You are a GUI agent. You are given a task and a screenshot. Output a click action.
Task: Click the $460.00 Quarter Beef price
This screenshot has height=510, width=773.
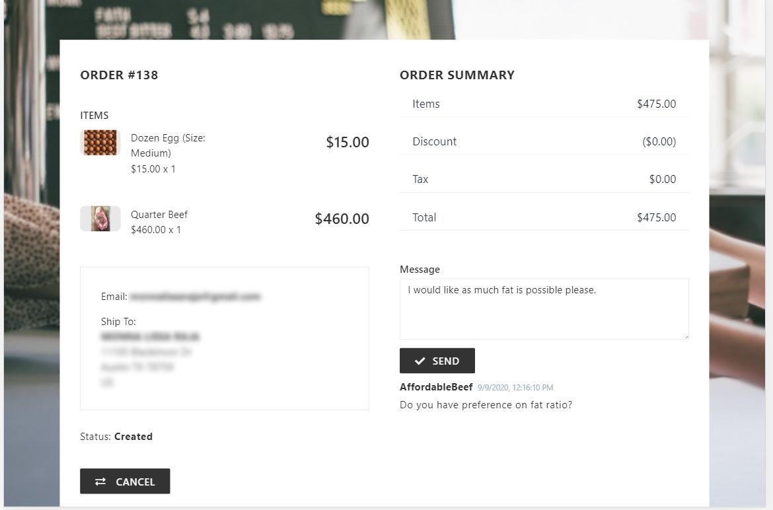tap(342, 219)
